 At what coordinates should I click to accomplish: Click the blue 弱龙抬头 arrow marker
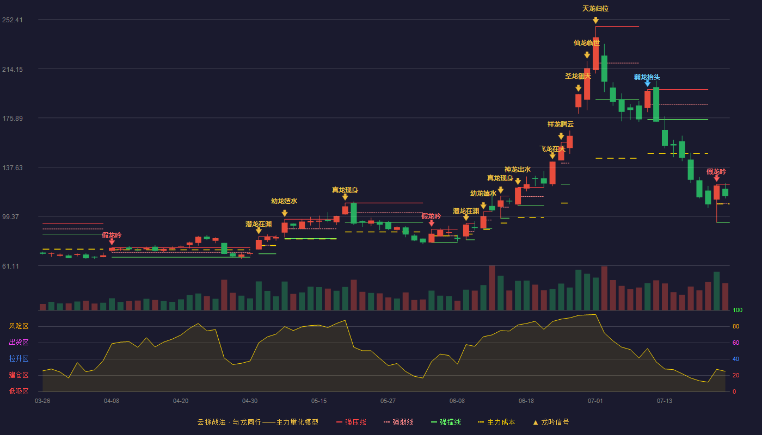(x=648, y=83)
